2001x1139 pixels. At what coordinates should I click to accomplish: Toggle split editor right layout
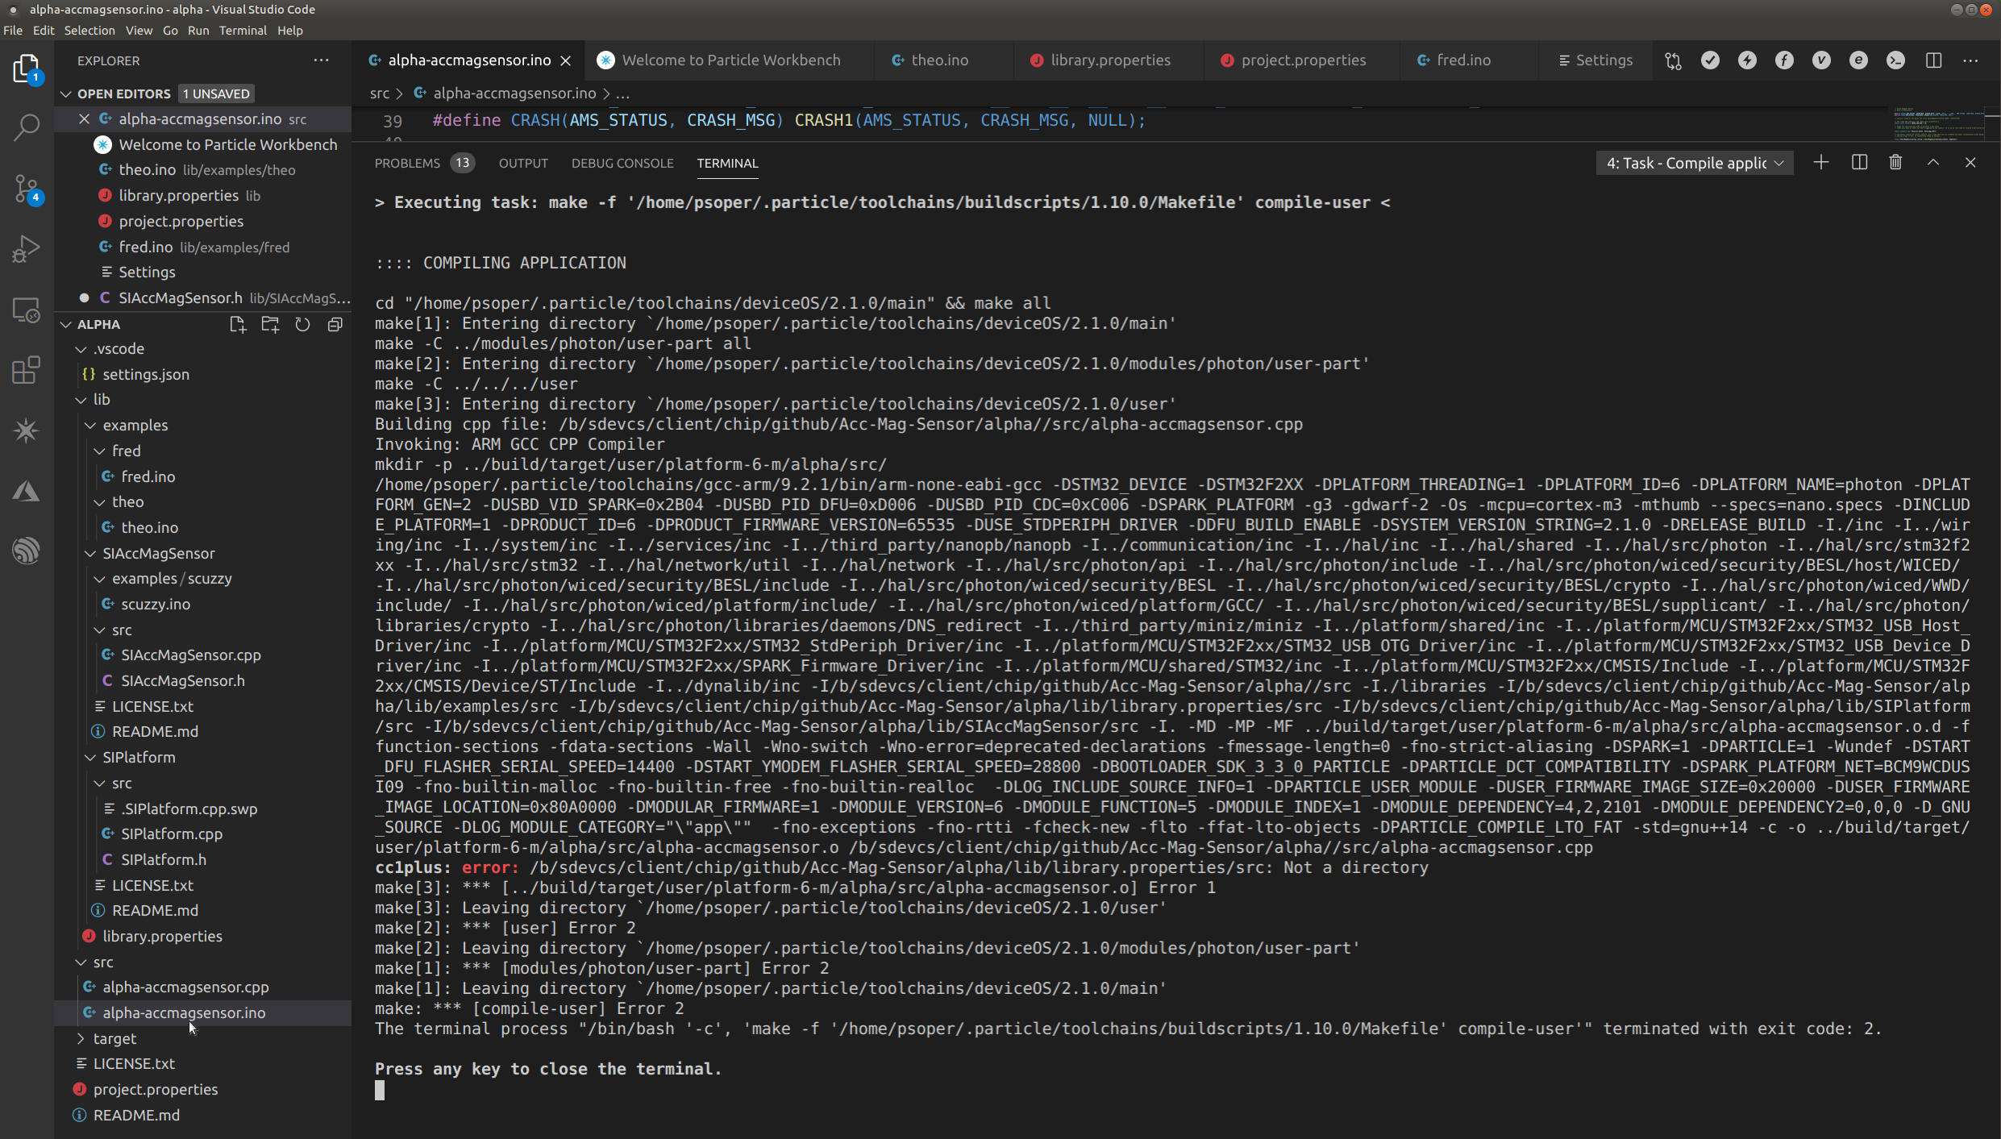click(1933, 60)
